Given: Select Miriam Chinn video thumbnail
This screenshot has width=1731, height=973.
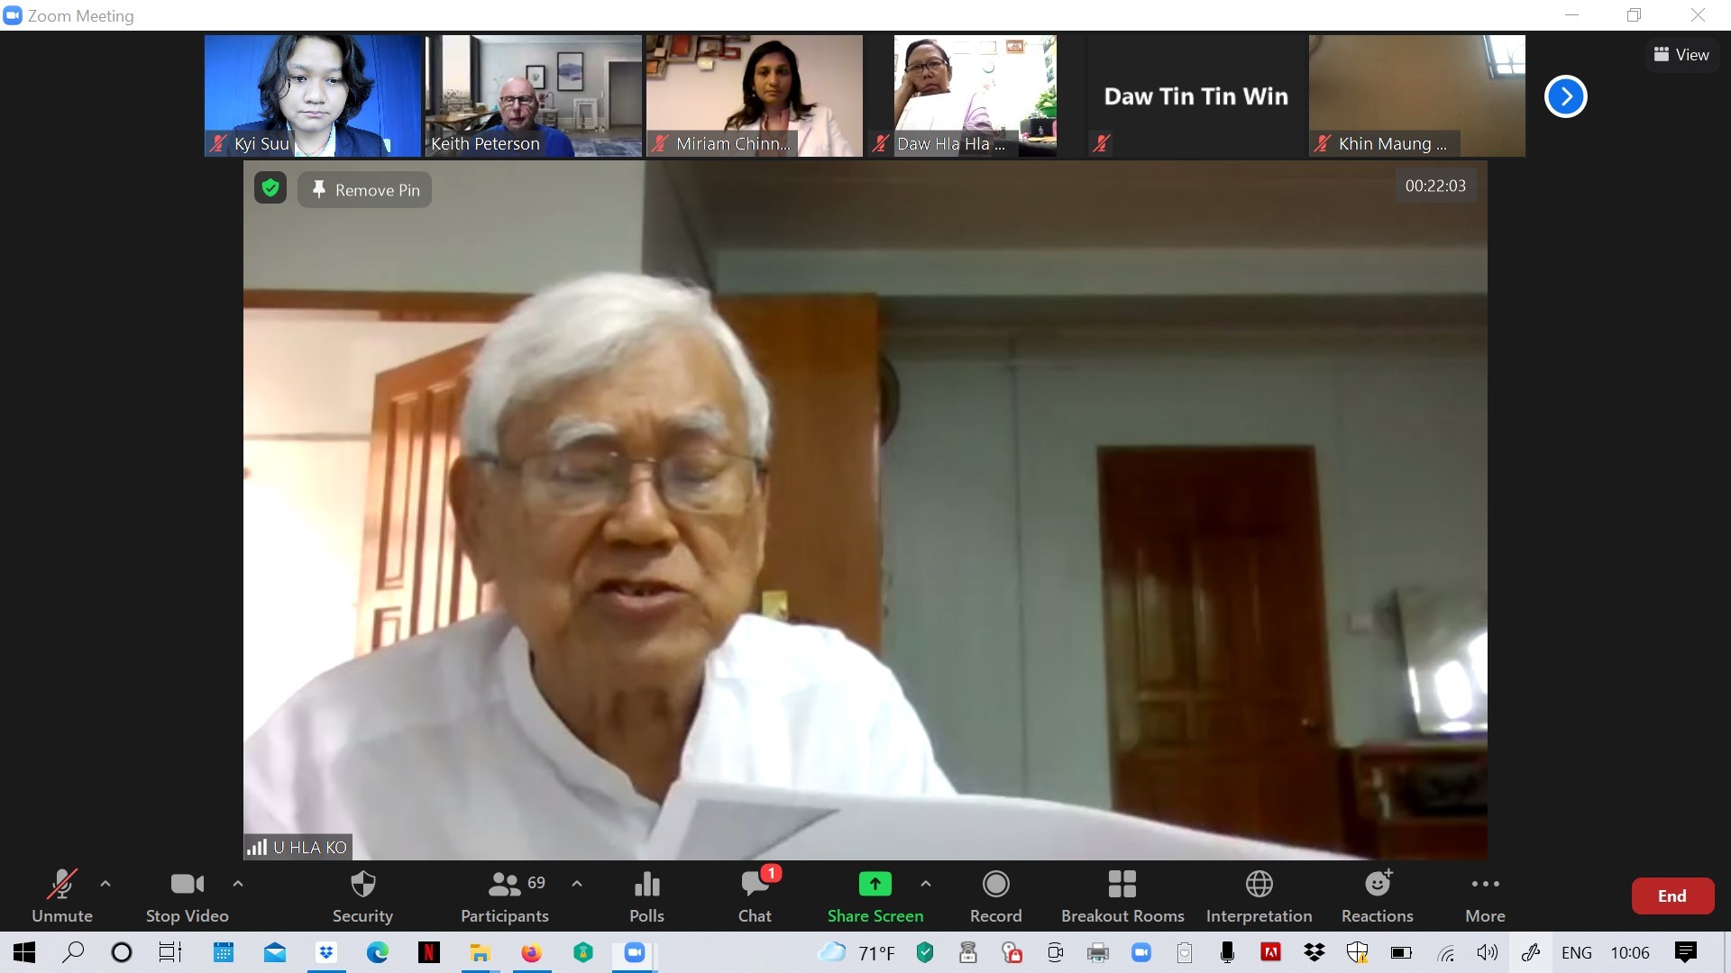Looking at the screenshot, I should 755,95.
